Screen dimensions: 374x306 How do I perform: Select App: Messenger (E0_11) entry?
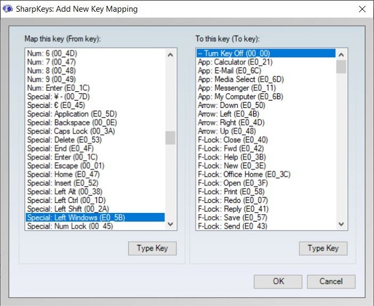[x=266, y=88]
